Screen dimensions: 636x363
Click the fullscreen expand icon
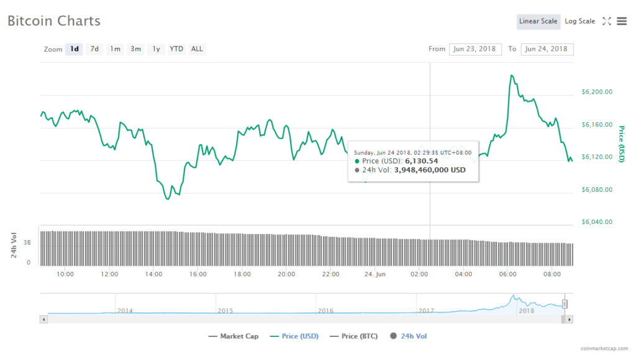(x=607, y=21)
